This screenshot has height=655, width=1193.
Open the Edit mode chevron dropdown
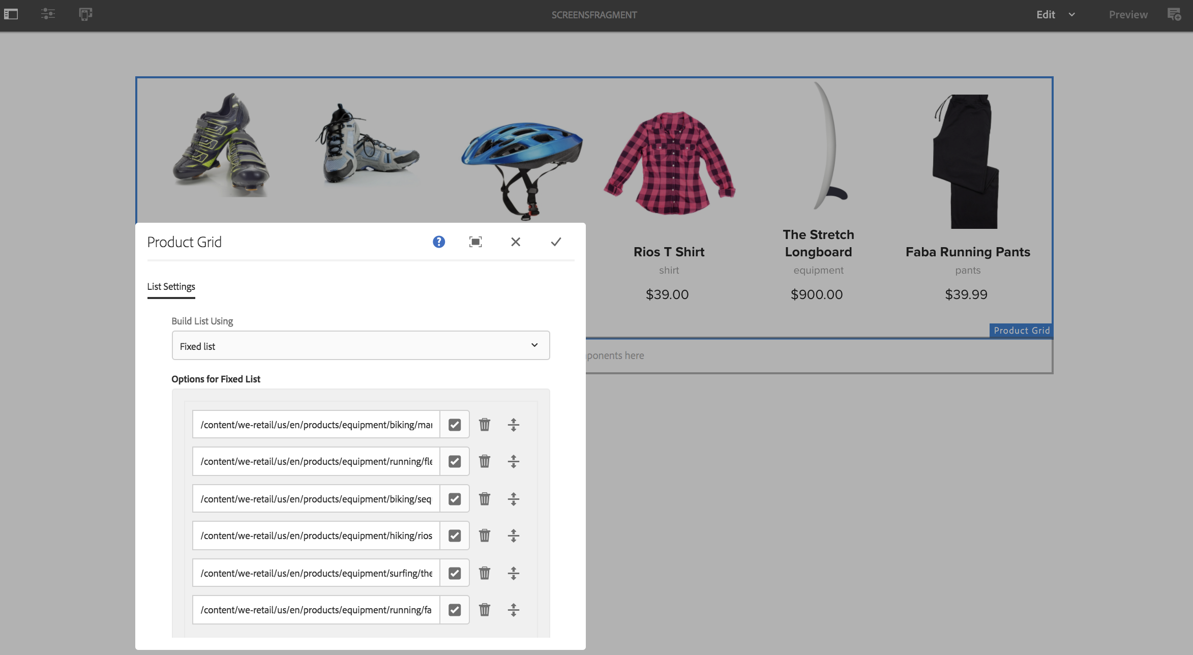[x=1072, y=15]
